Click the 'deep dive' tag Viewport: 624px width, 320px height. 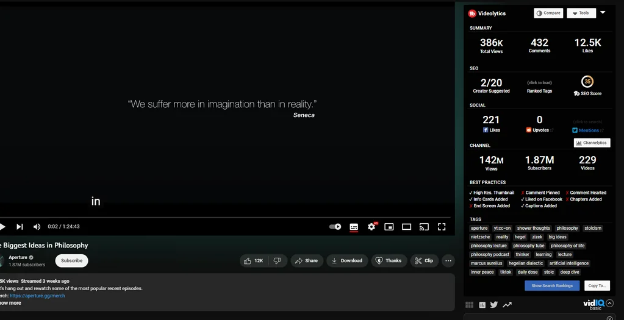570,272
